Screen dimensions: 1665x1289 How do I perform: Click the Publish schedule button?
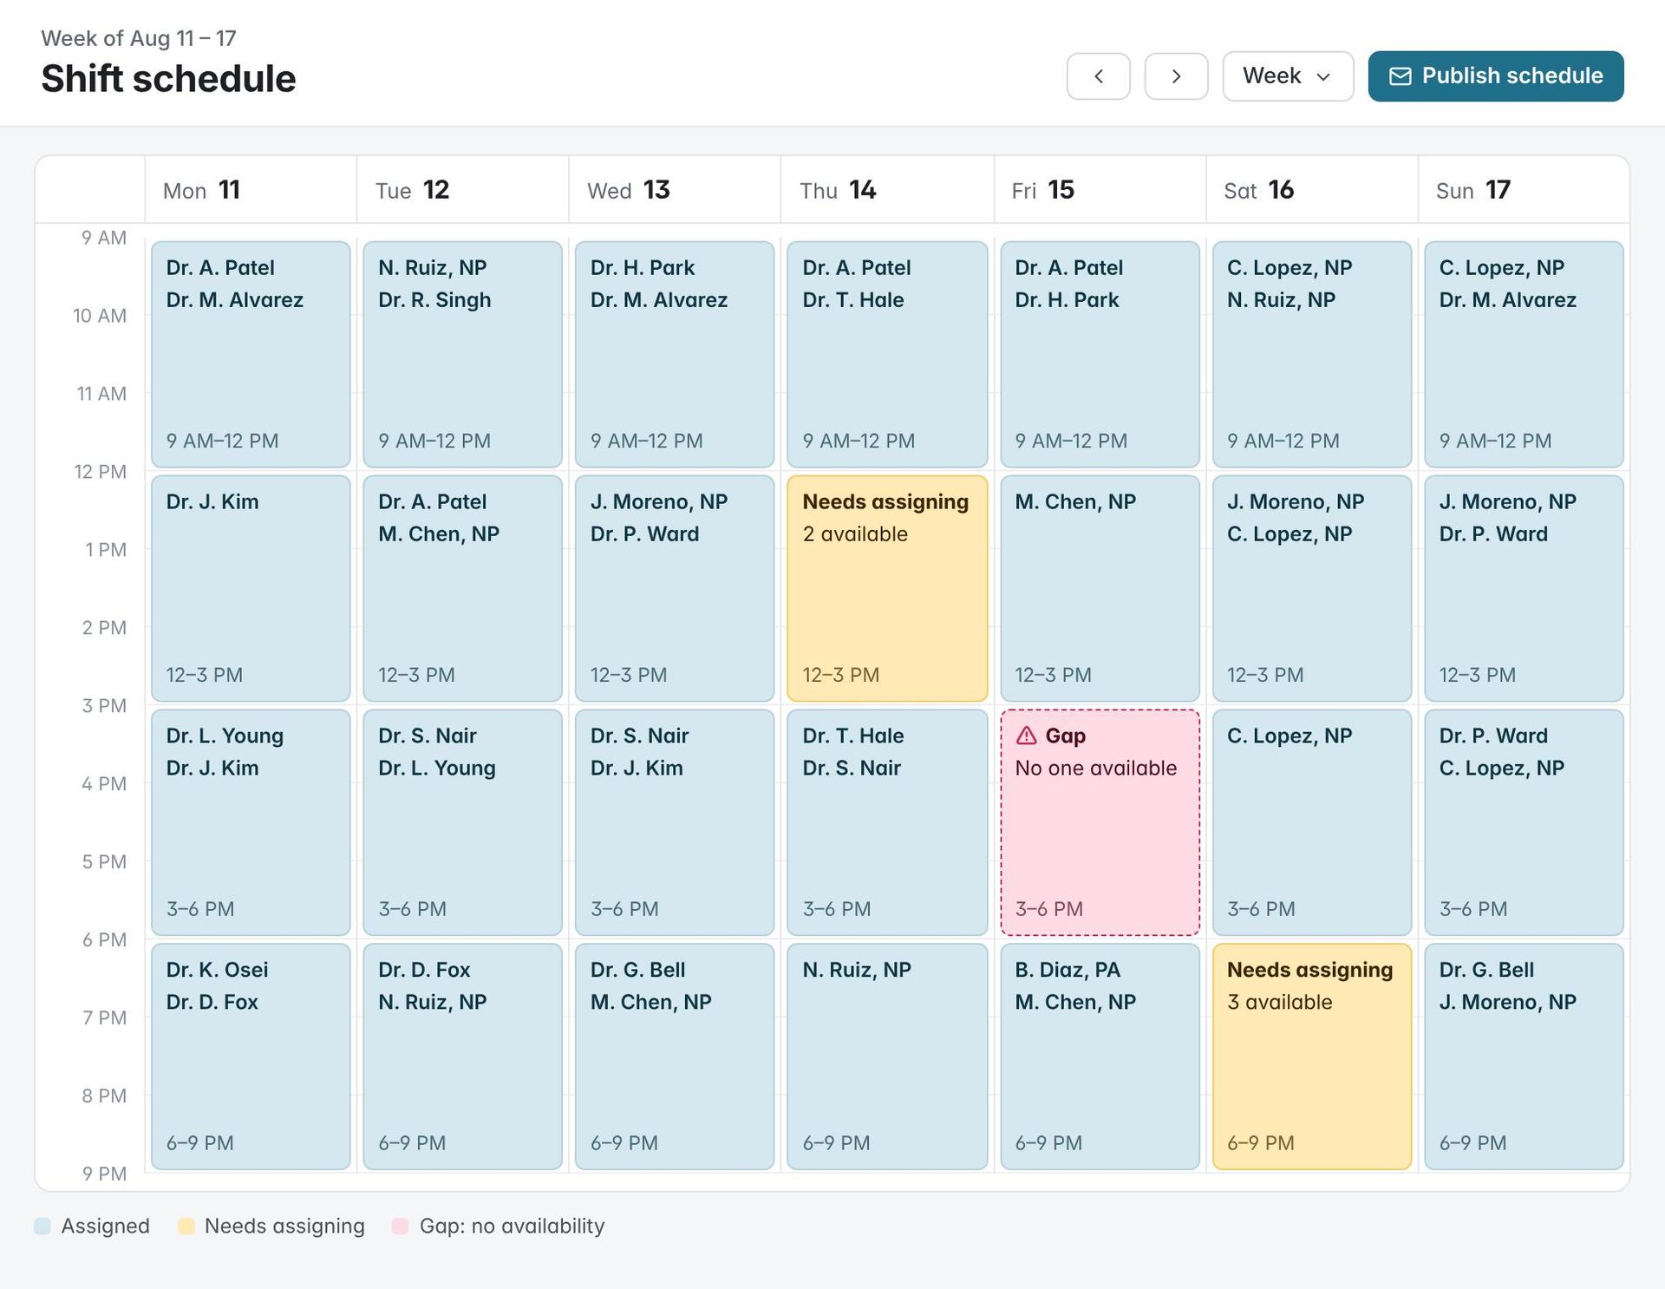pyautogui.click(x=1496, y=76)
